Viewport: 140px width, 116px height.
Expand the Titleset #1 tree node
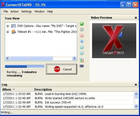[8, 32]
